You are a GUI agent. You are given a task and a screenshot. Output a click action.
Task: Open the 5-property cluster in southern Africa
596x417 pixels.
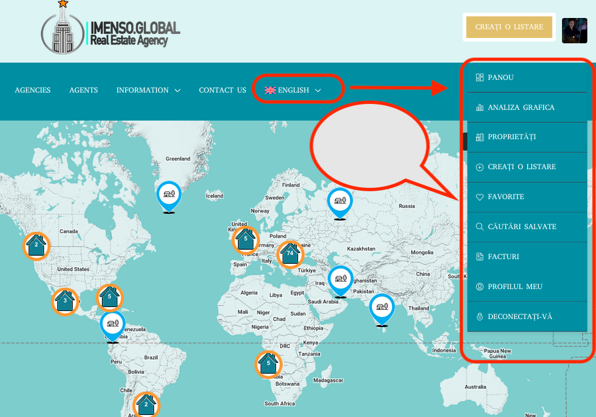(x=269, y=364)
